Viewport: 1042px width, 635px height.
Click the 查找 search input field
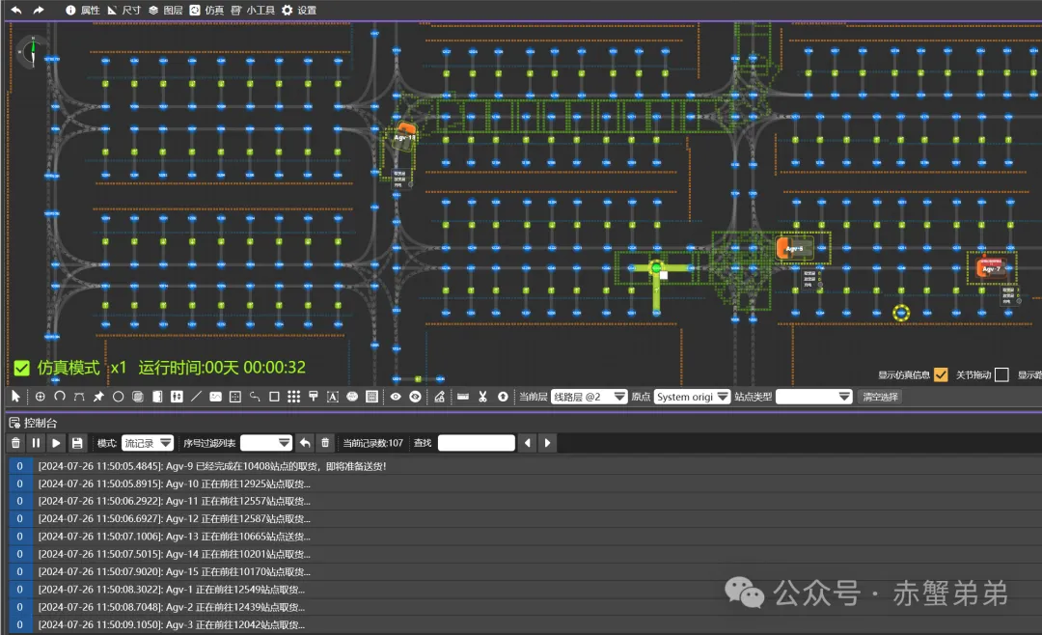point(476,443)
